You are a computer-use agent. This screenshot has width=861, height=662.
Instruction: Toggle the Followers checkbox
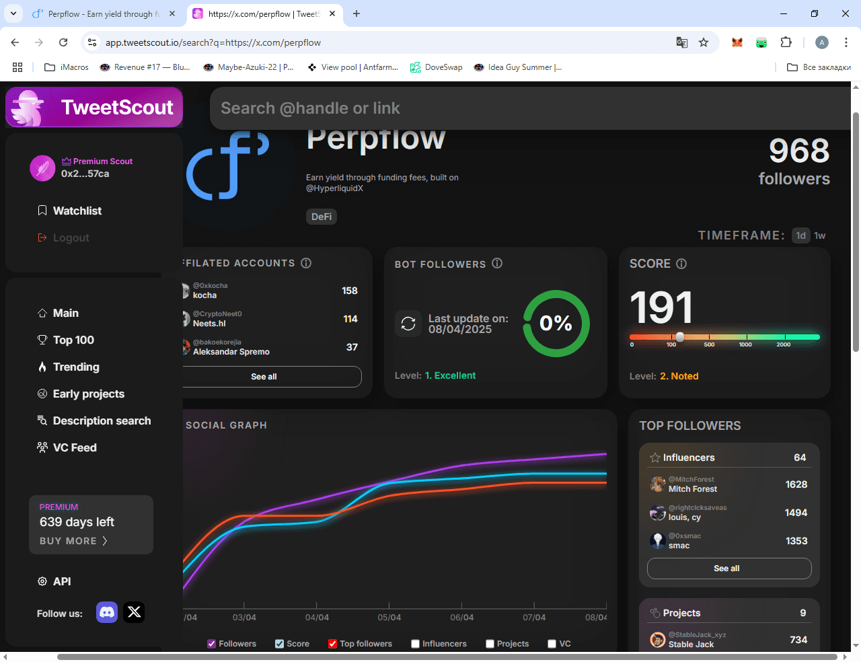[212, 644]
